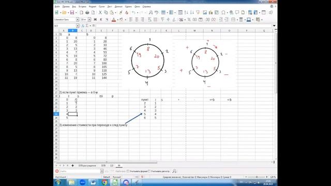Expand the formula bar

274,26
